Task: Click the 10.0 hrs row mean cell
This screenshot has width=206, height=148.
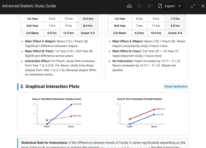Action: [88, 19]
